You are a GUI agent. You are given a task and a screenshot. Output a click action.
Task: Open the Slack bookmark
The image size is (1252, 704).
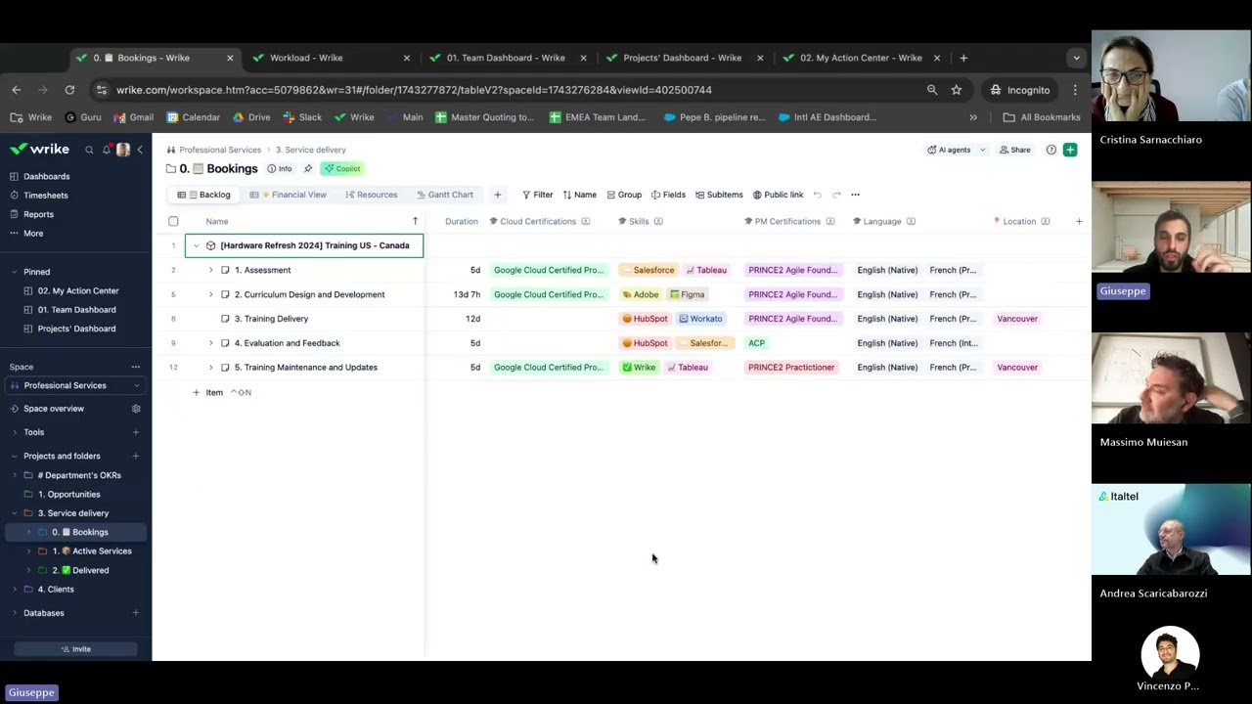[302, 117]
